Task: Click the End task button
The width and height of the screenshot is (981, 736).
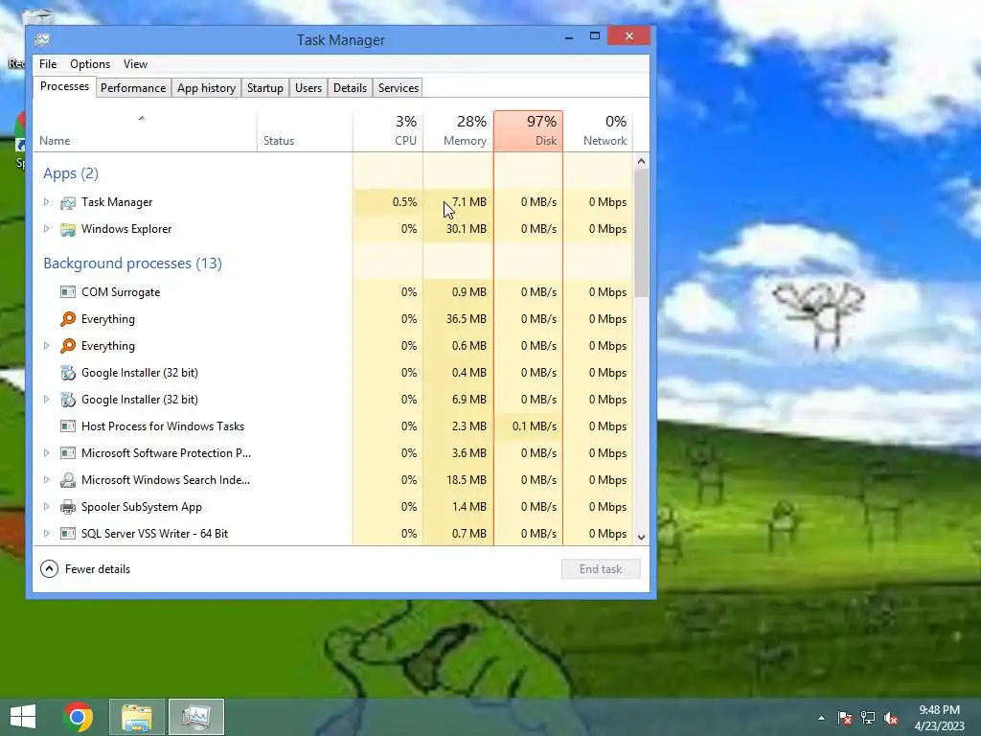Action: 601,569
